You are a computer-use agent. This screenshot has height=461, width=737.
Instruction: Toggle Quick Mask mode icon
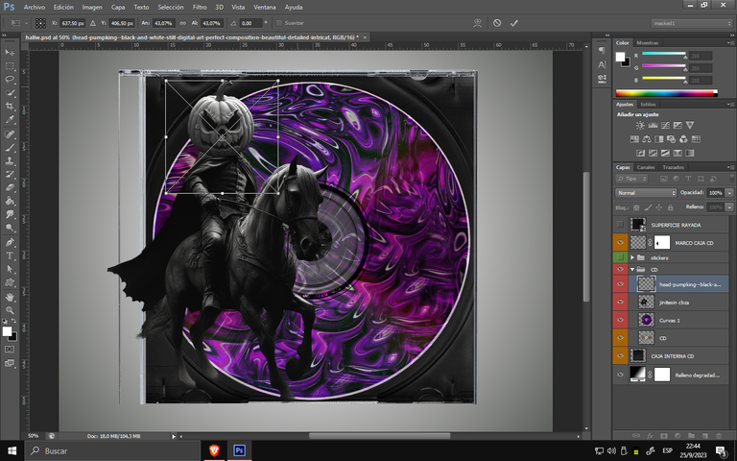click(x=10, y=350)
